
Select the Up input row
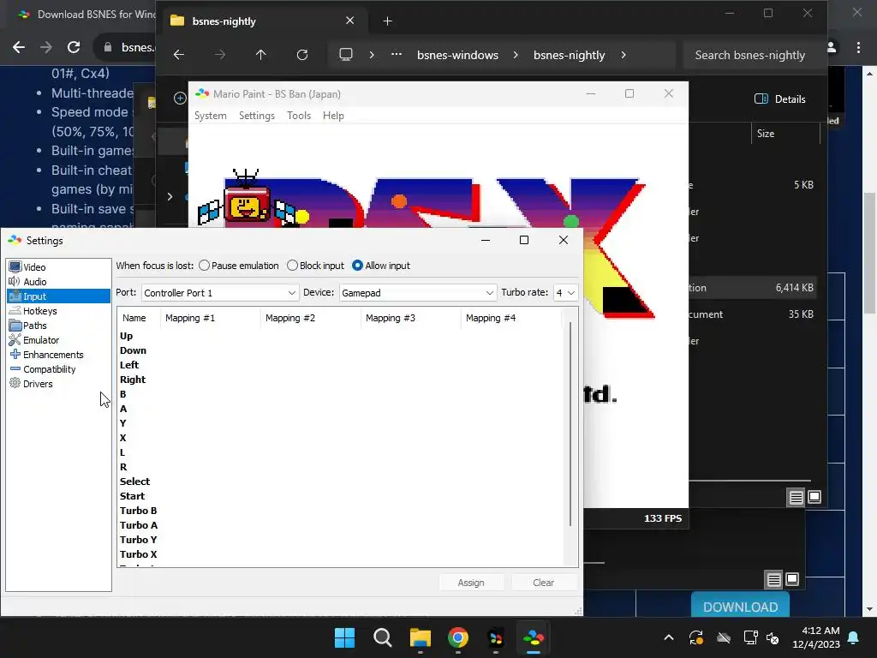[340, 336]
